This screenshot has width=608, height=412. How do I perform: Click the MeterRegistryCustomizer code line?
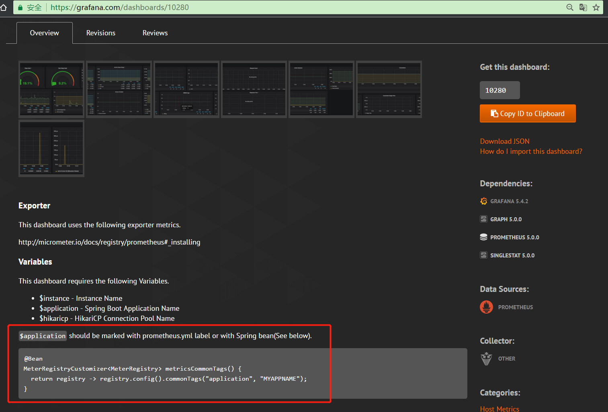pos(133,369)
